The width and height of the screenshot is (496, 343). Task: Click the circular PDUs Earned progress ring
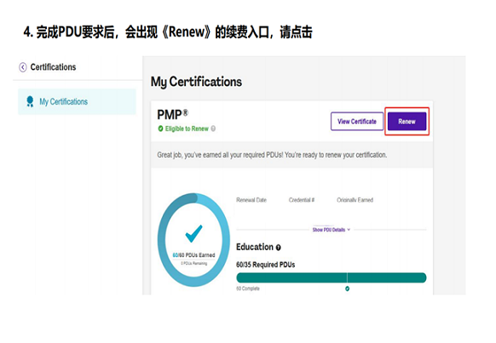pyautogui.click(x=193, y=240)
